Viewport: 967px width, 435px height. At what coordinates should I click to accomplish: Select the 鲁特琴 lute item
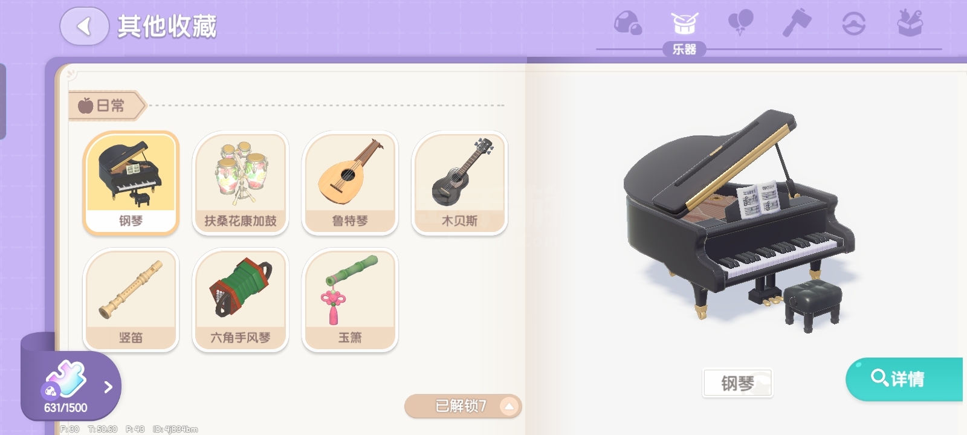point(350,183)
